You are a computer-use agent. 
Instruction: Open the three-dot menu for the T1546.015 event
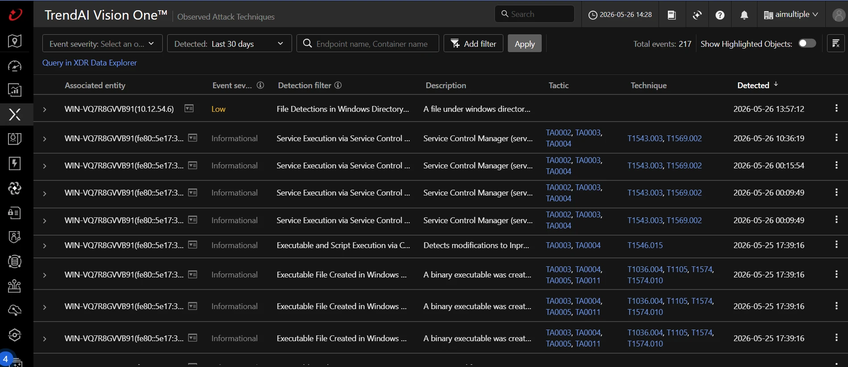[836, 245]
